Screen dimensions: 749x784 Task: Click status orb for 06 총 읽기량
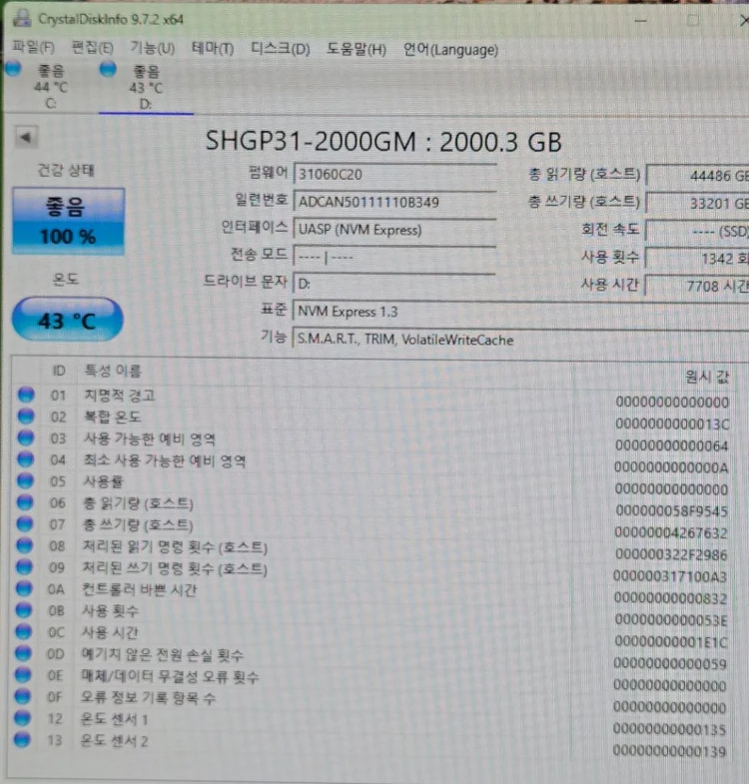pyautogui.click(x=25, y=502)
